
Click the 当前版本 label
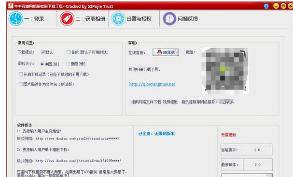click(x=229, y=150)
